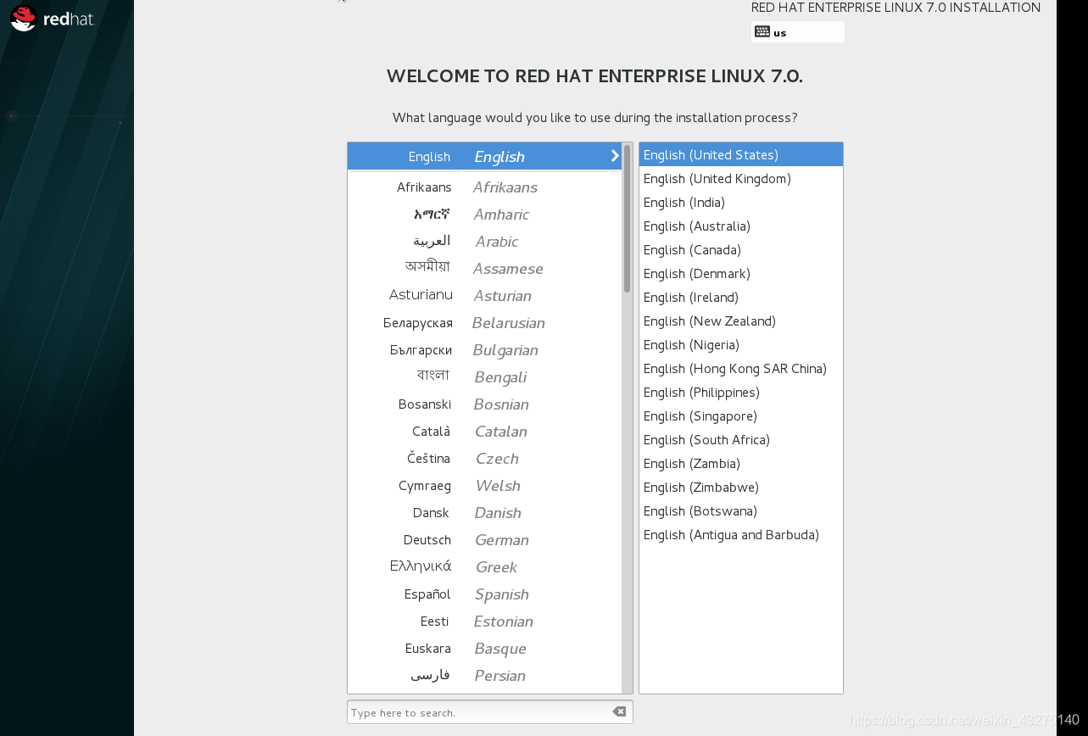Choose English (Hong Kong SAR China) locale
This screenshot has width=1088, height=736.
(741, 369)
